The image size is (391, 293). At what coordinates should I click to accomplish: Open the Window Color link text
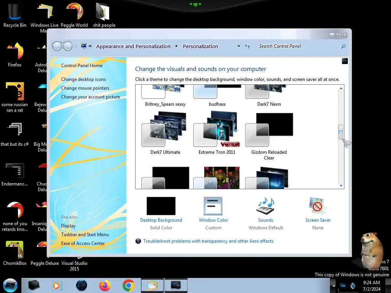coord(213,220)
